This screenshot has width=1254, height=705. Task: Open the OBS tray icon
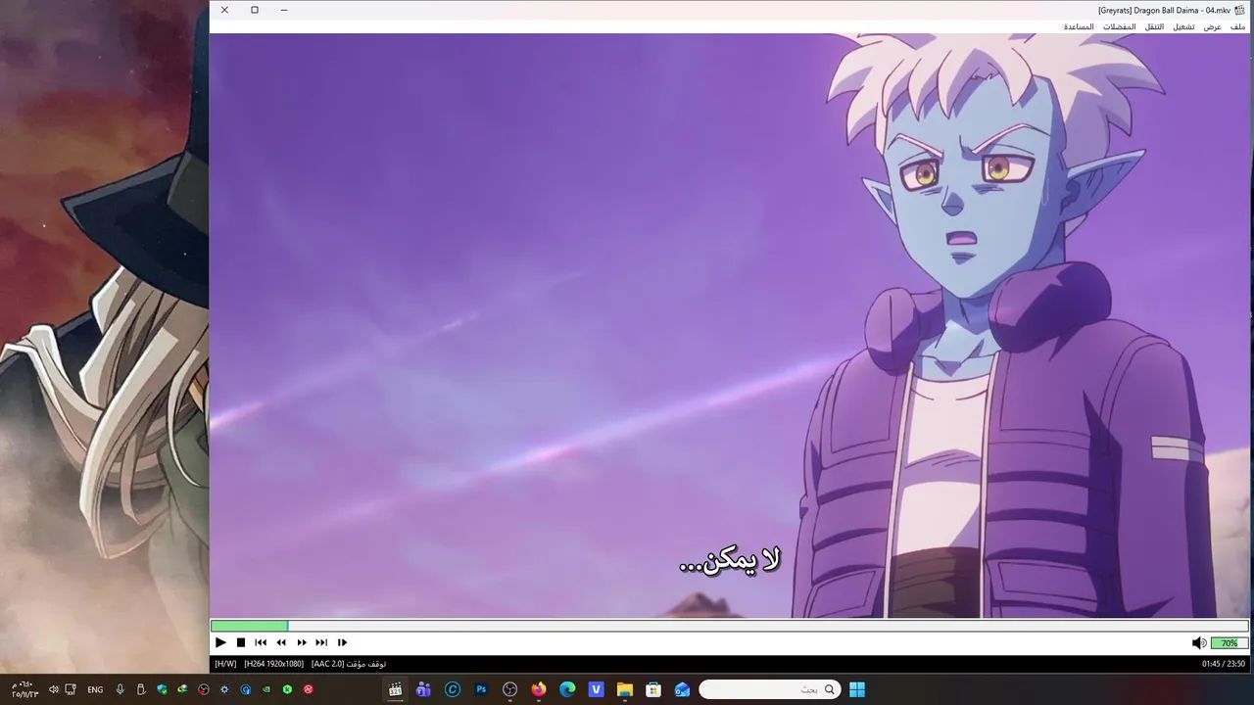click(x=204, y=689)
